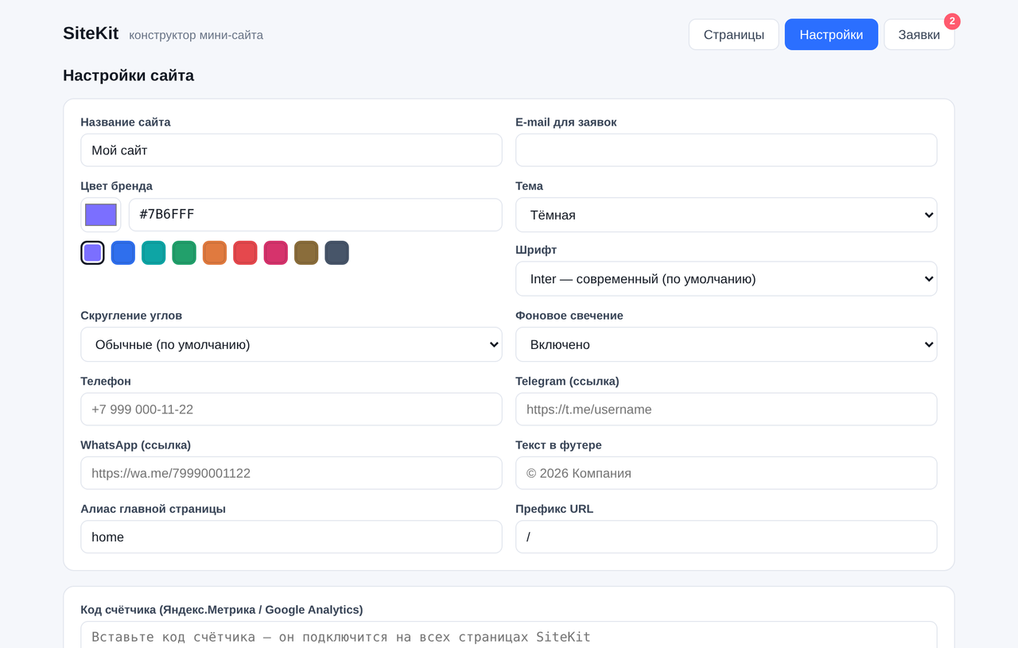Viewport: 1018px width, 648px height.
Task: Choose the teal color swatch
Action: click(x=153, y=253)
